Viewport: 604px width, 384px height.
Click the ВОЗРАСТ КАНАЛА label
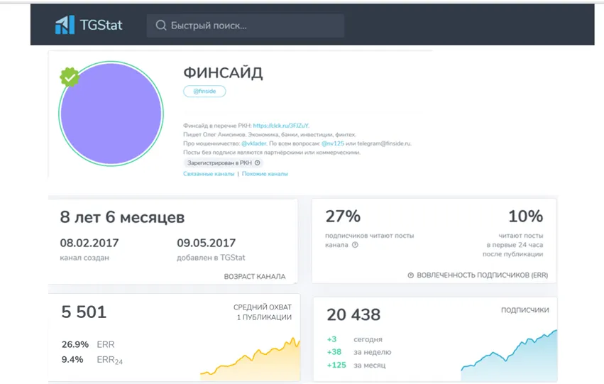pos(255,277)
